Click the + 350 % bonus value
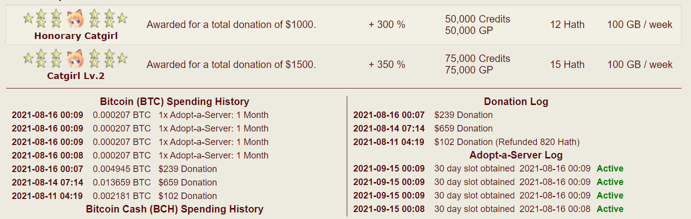Screen dimensions: 691x219 (387, 64)
